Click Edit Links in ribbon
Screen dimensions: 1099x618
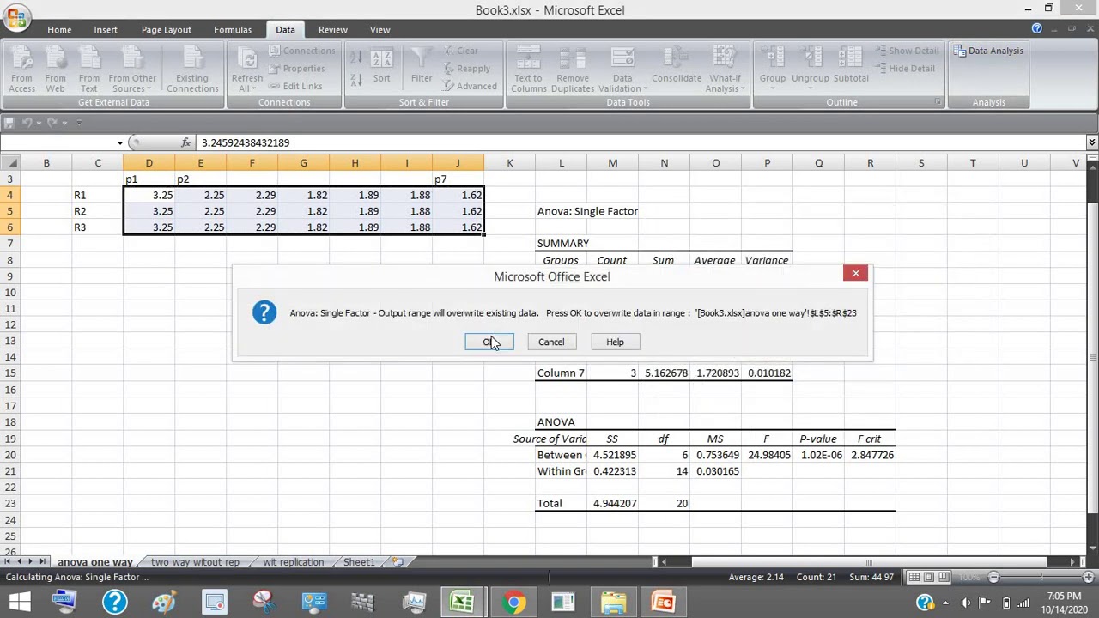pos(295,86)
